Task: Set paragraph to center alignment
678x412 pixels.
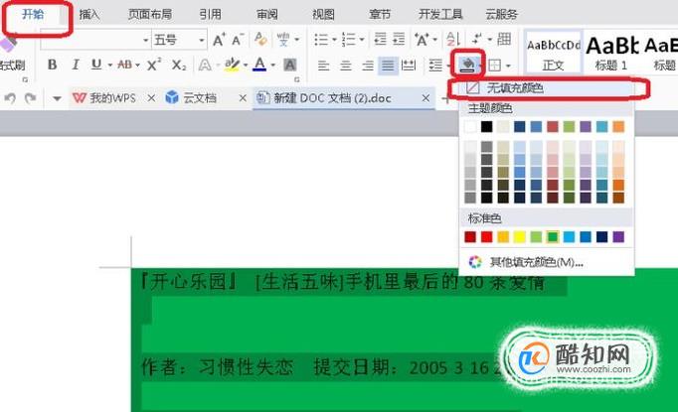Action: pyautogui.click(x=346, y=66)
